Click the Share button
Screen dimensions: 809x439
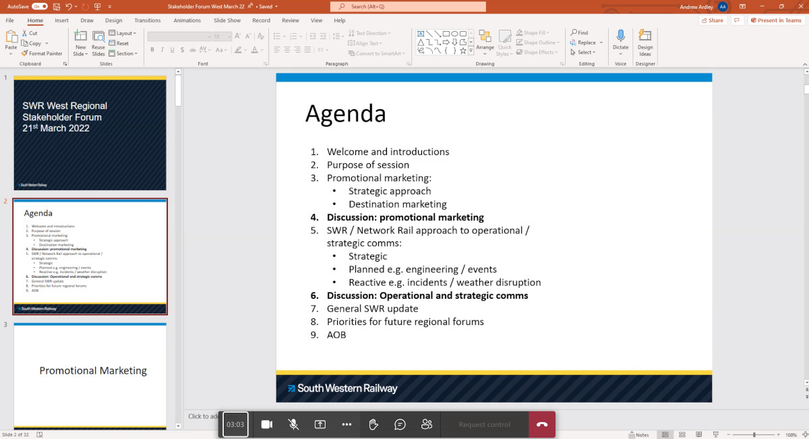712,20
